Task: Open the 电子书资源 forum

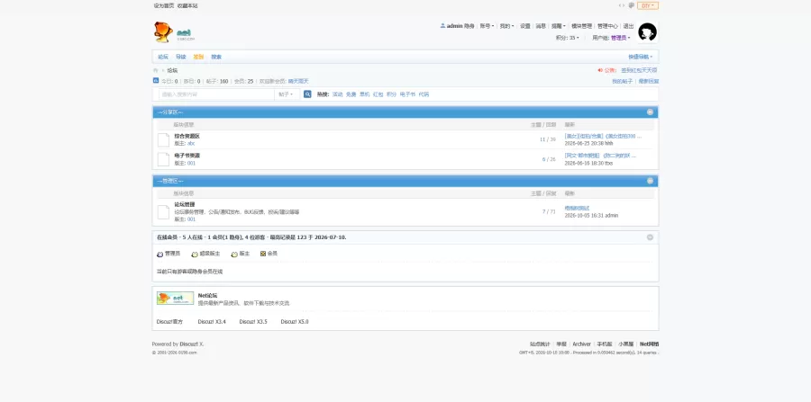Action: [187, 156]
